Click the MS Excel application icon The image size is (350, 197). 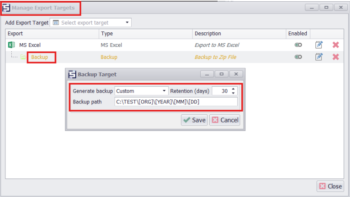coord(11,45)
